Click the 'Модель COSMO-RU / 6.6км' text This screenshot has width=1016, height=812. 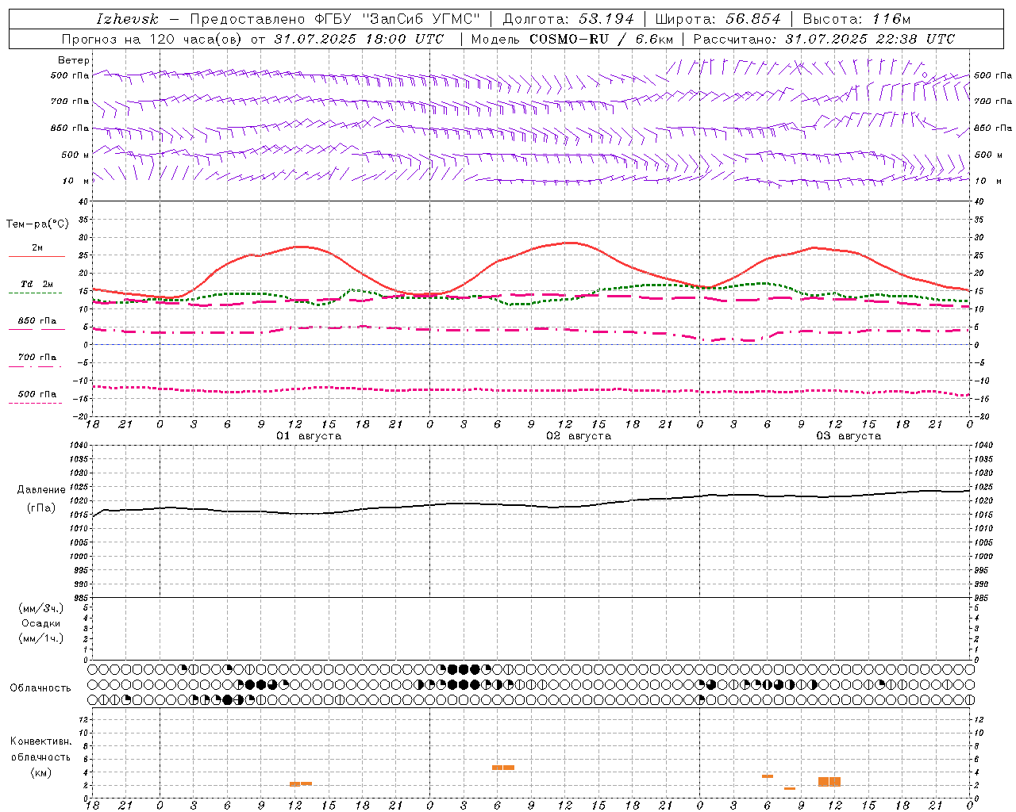coord(571,39)
